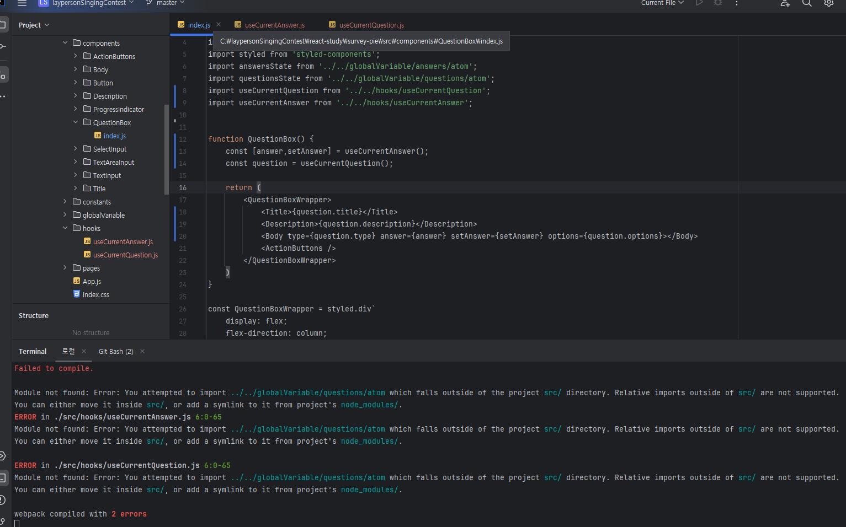Open Search Everywhere magnifier icon

[x=807, y=3]
